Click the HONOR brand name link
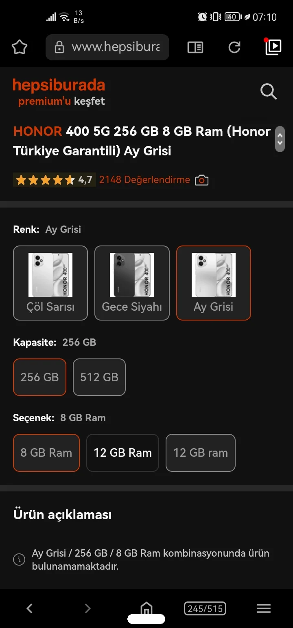Screen dimensions: 293x628 pyautogui.click(x=37, y=131)
